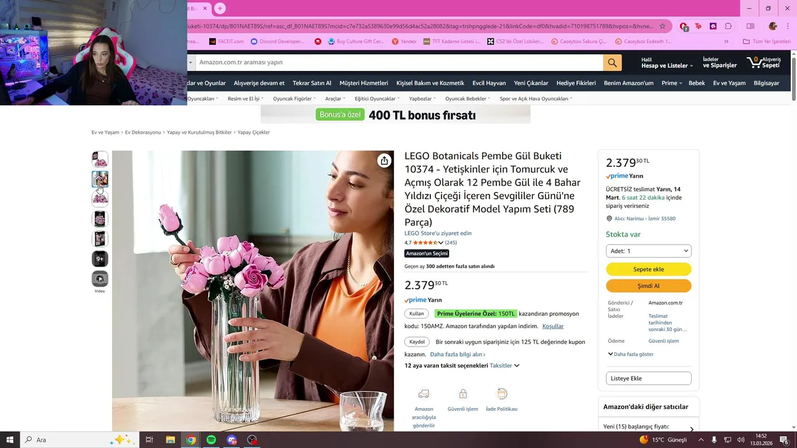The height and width of the screenshot is (448, 797).
Task: Open the Hesap ve Listeler dropdown
Action: [x=666, y=63]
